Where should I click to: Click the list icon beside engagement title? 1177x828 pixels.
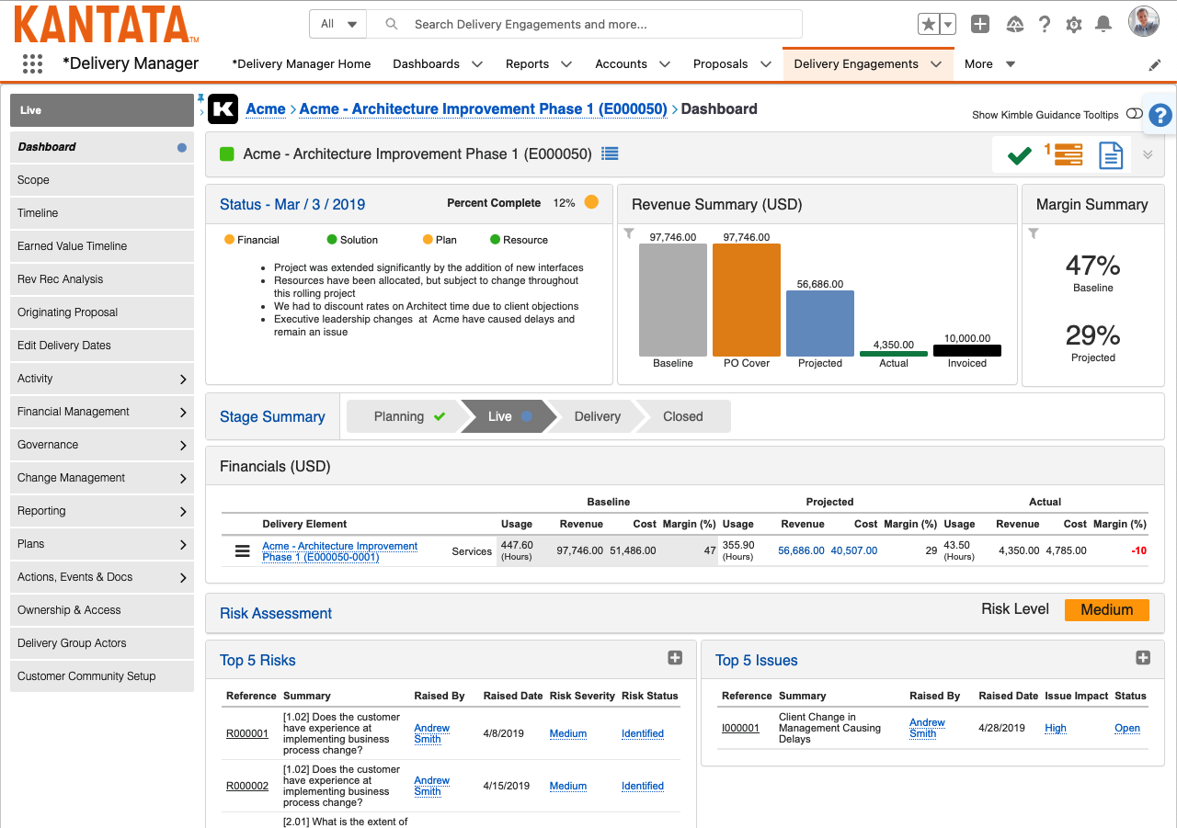[610, 154]
